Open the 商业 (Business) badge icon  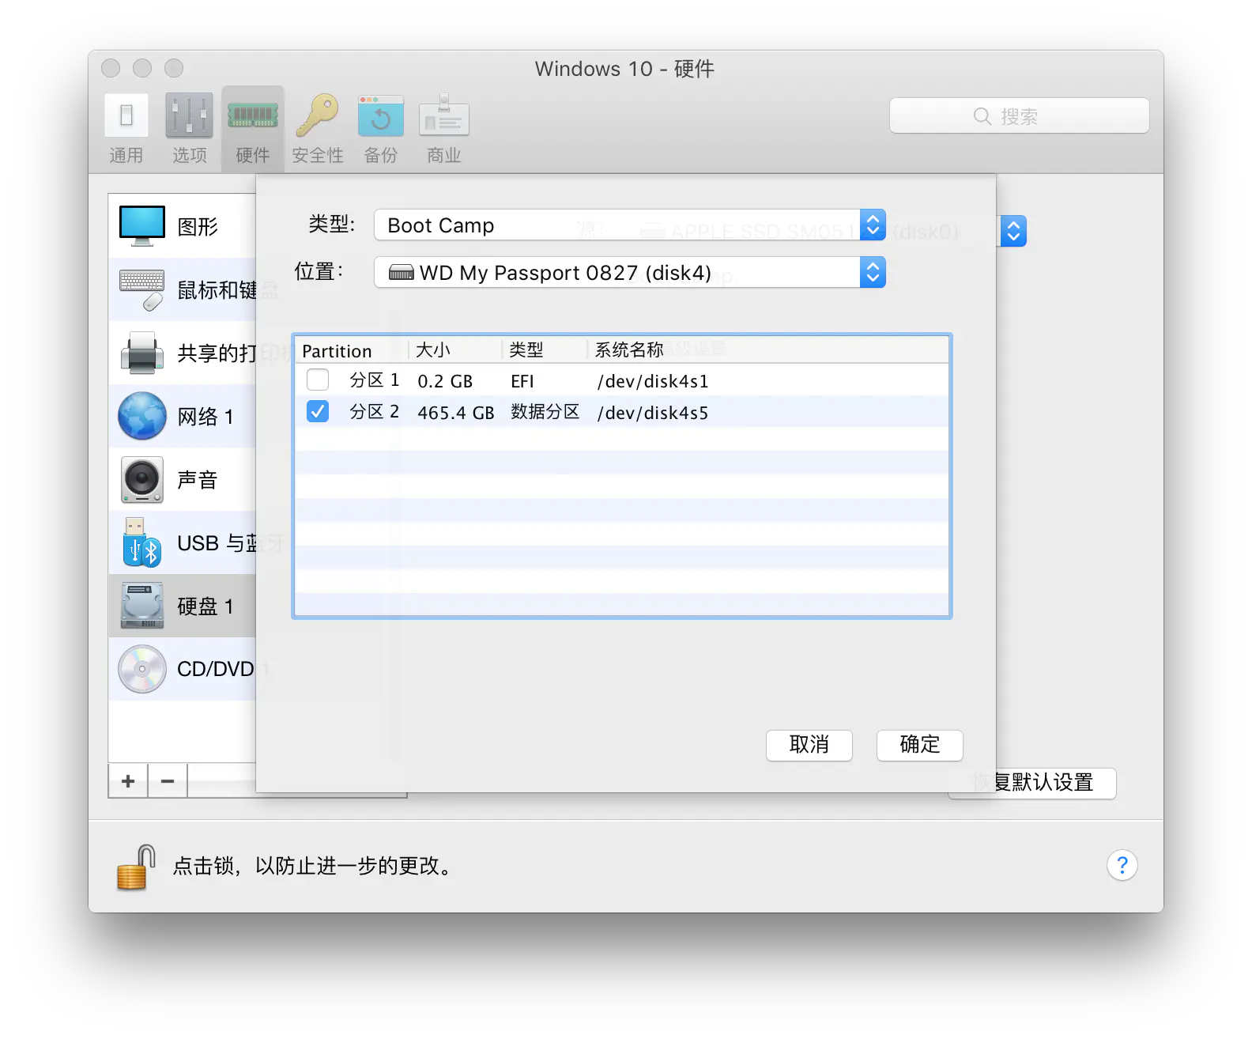444,115
